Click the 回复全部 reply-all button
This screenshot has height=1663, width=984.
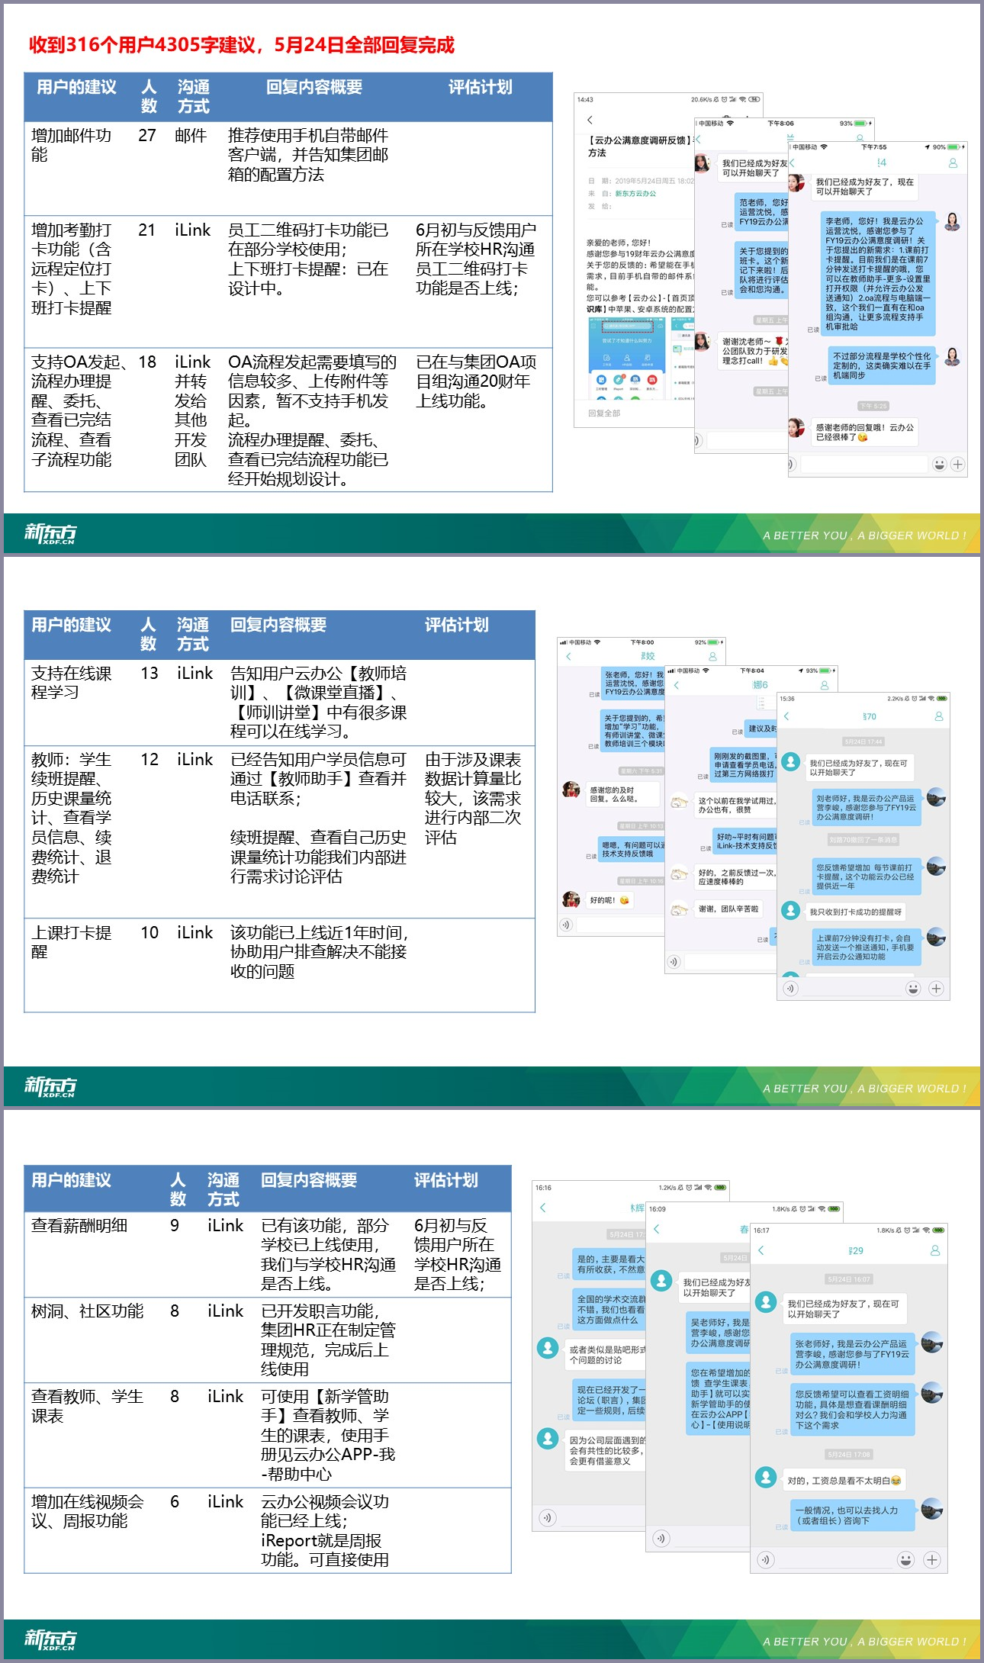click(x=604, y=413)
